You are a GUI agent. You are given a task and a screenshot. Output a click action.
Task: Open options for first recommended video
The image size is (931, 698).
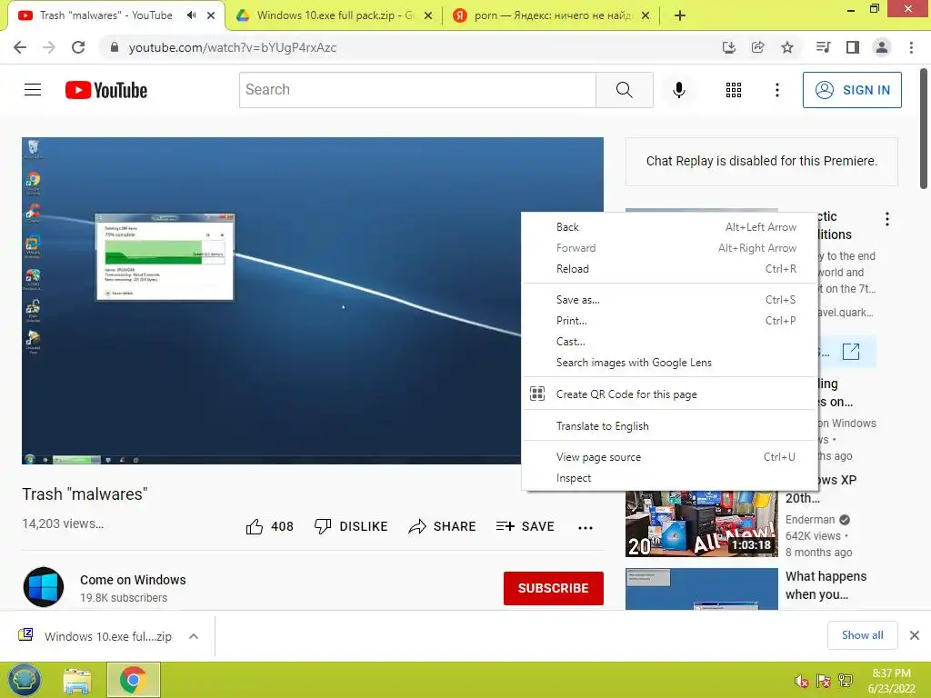tap(887, 219)
